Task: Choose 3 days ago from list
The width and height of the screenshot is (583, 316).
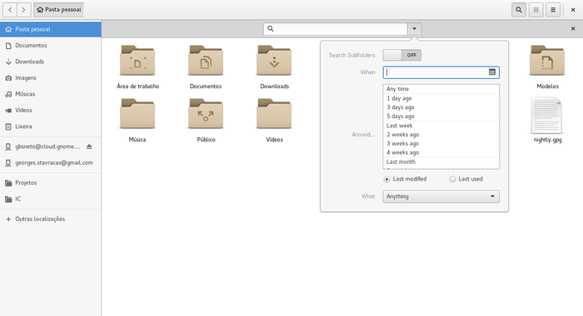Action: coord(441,107)
